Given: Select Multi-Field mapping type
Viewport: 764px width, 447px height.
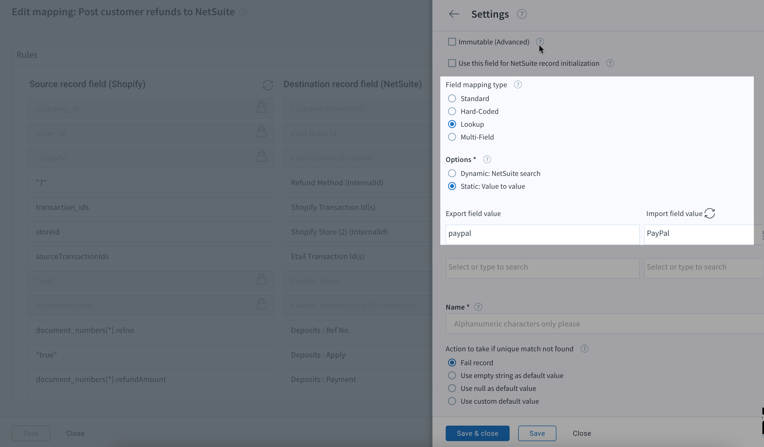Looking at the screenshot, I should [452, 137].
